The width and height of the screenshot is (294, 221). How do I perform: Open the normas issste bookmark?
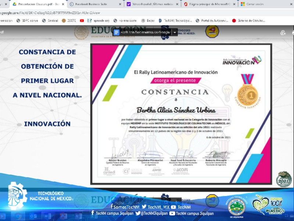[125, 21]
